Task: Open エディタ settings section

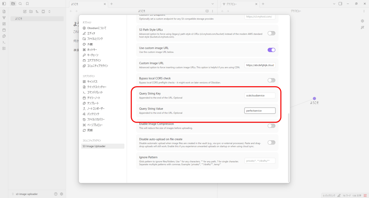Action: tap(103, 33)
